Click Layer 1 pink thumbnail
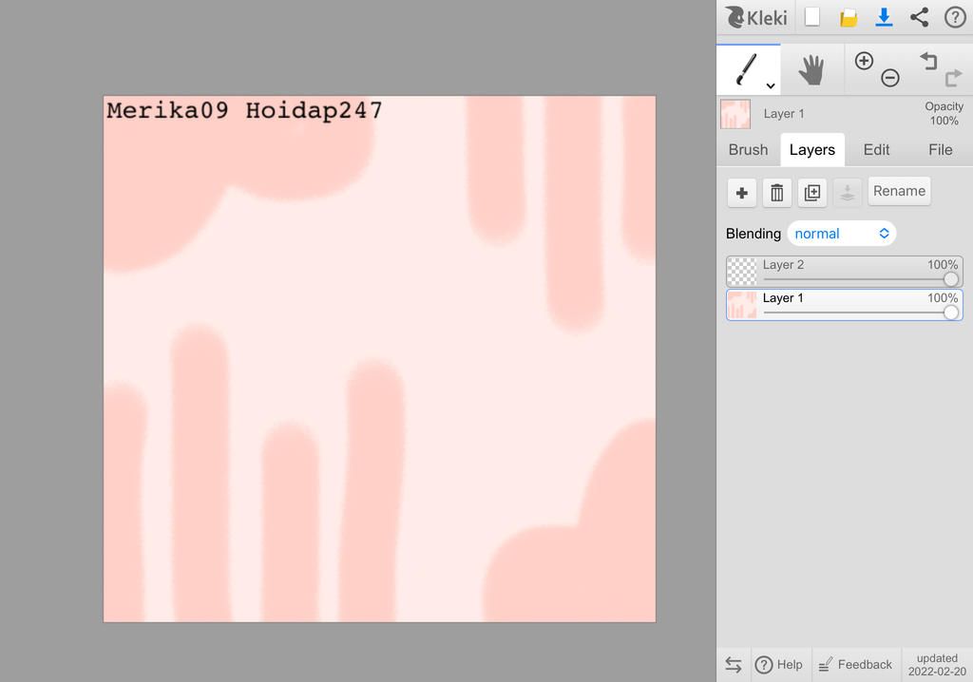The height and width of the screenshot is (682, 973). (x=741, y=305)
